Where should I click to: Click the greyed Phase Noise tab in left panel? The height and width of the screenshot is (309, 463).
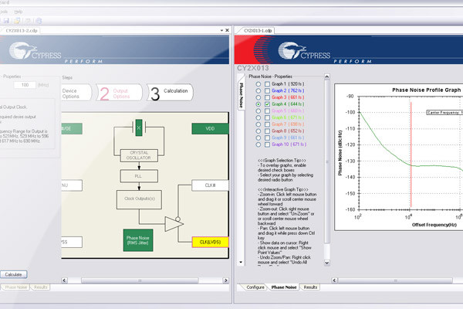click(15, 287)
